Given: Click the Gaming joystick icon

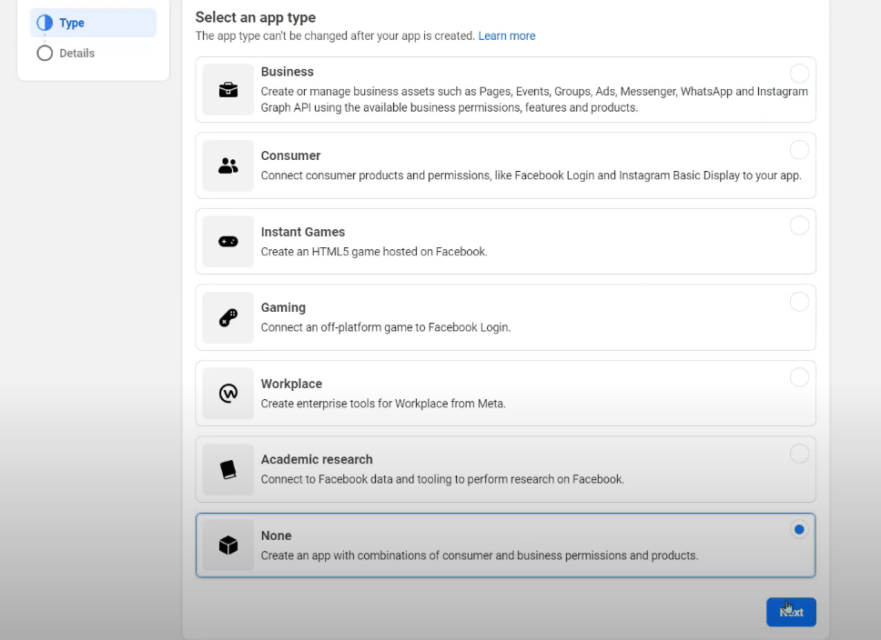Looking at the screenshot, I should (228, 318).
